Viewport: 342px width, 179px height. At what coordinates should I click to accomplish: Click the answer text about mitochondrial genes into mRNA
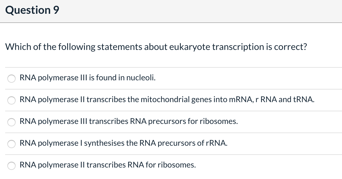click(x=167, y=100)
